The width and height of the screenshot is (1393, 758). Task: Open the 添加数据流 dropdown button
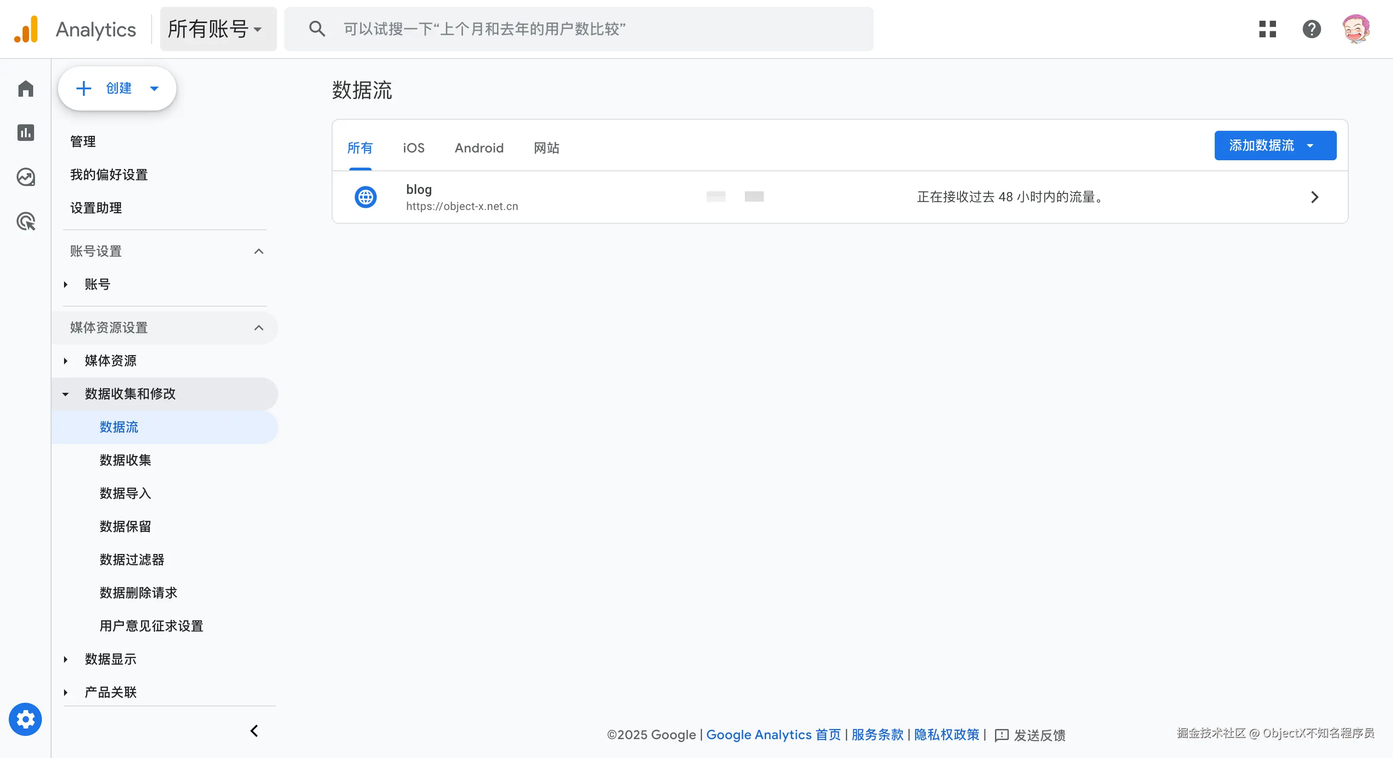(x=1275, y=146)
